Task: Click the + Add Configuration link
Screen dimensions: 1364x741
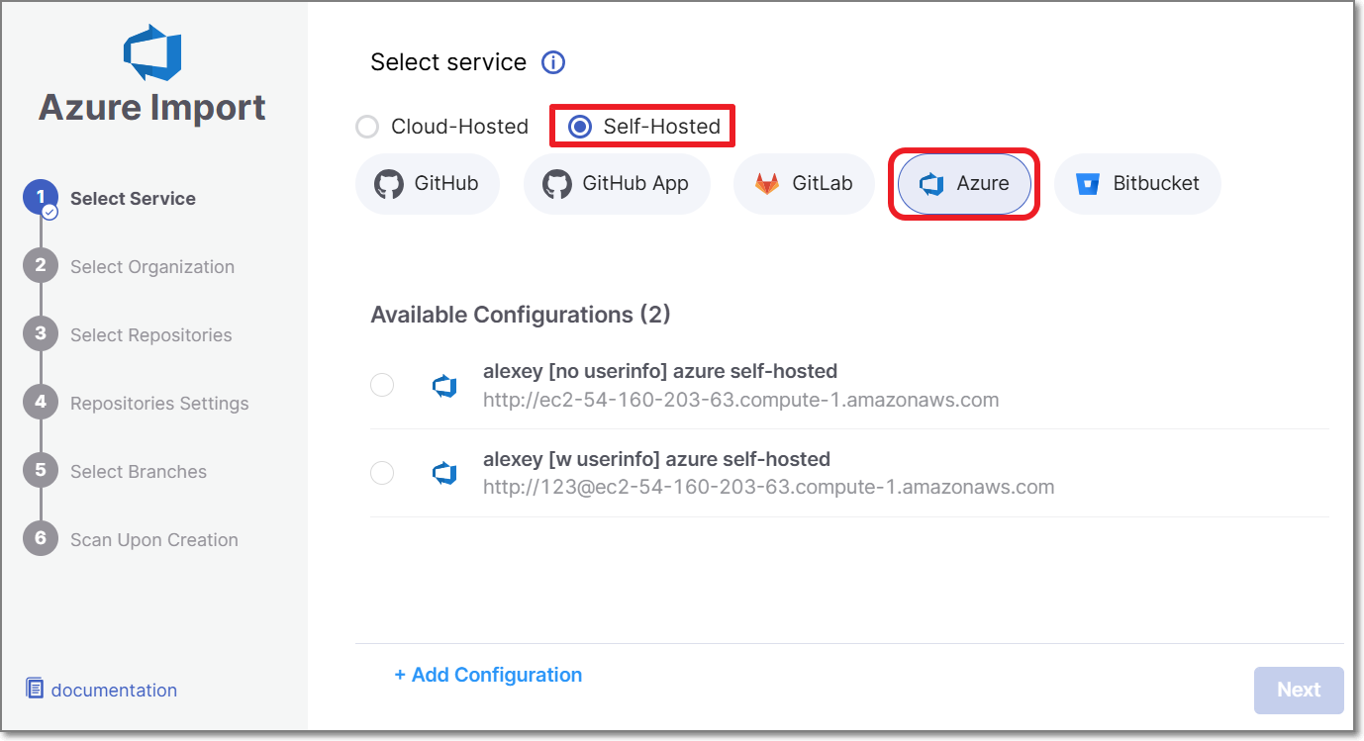Action: click(488, 675)
